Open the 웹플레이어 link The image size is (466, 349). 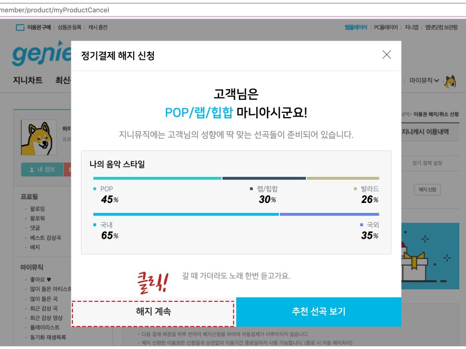(x=356, y=27)
